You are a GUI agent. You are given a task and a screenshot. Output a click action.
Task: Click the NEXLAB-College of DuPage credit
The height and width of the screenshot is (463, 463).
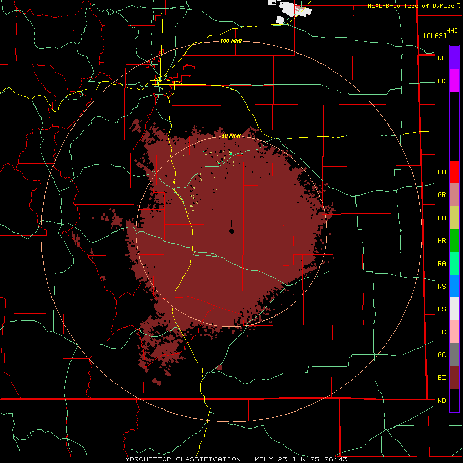pos(411,6)
